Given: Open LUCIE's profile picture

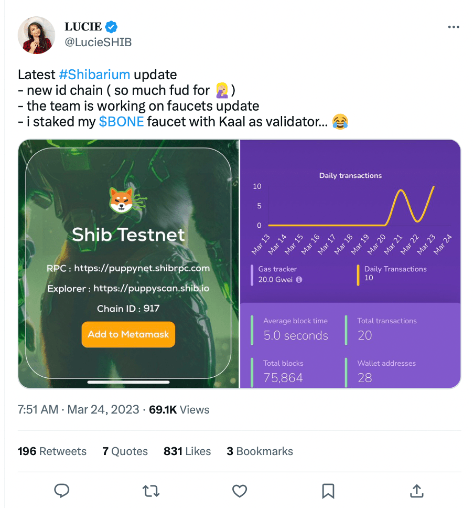Looking at the screenshot, I should click(36, 35).
